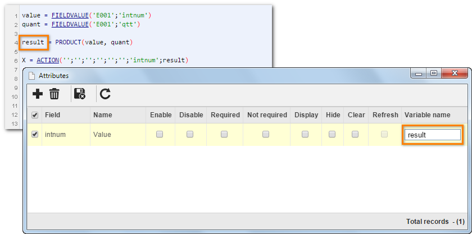Sort by the Variable name column header

point(433,115)
